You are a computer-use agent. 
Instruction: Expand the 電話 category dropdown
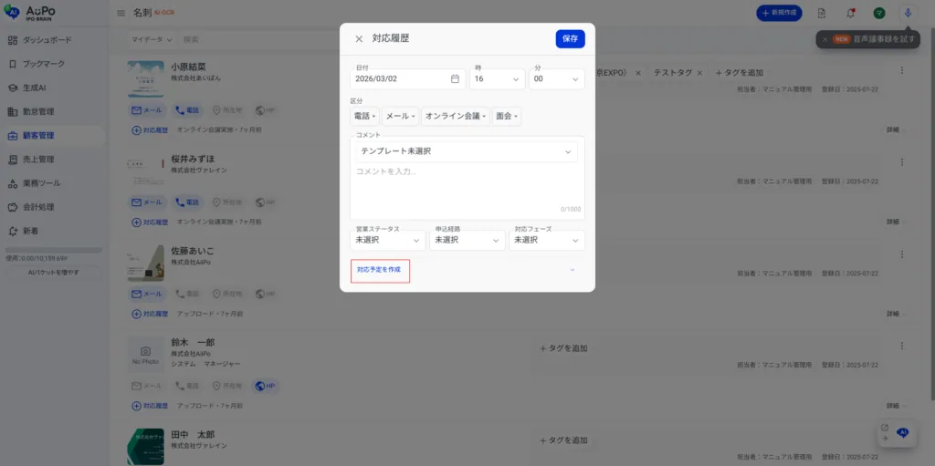coord(365,116)
